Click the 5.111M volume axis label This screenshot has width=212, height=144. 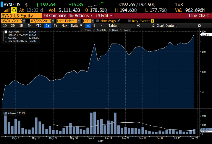pyautogui.click(x=205, y=129)
